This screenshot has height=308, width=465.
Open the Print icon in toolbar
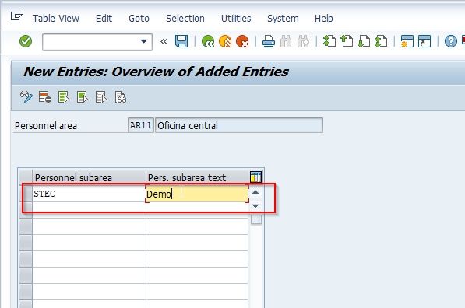tap(269, 41)
